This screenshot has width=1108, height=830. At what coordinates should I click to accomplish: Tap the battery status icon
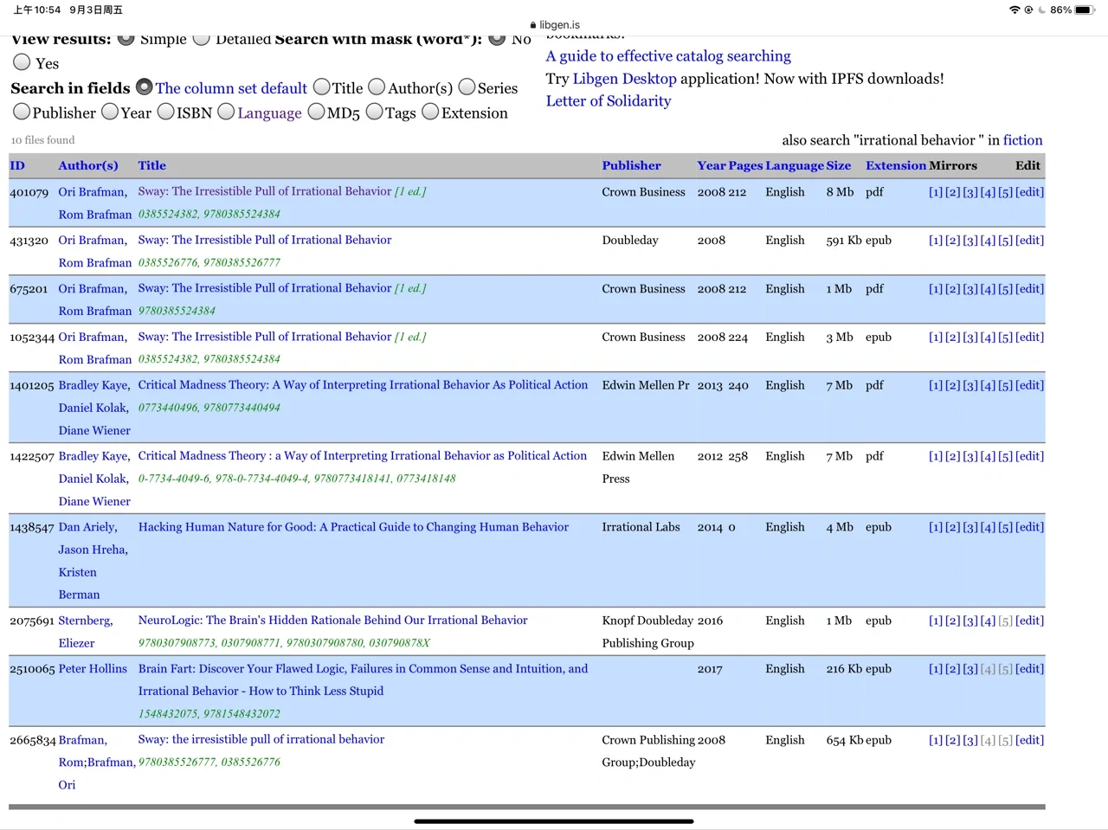coord(1085,10)
